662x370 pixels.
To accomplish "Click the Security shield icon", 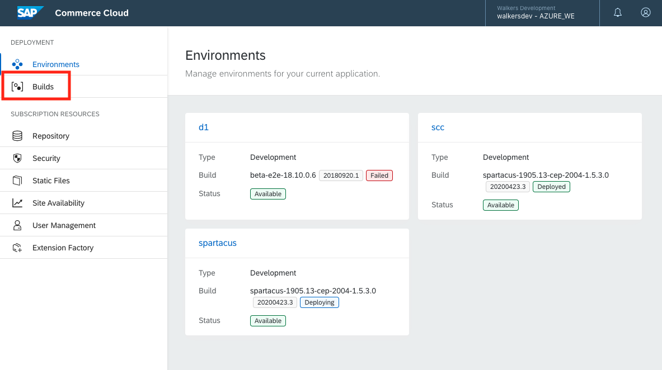I will coord(17,158).
